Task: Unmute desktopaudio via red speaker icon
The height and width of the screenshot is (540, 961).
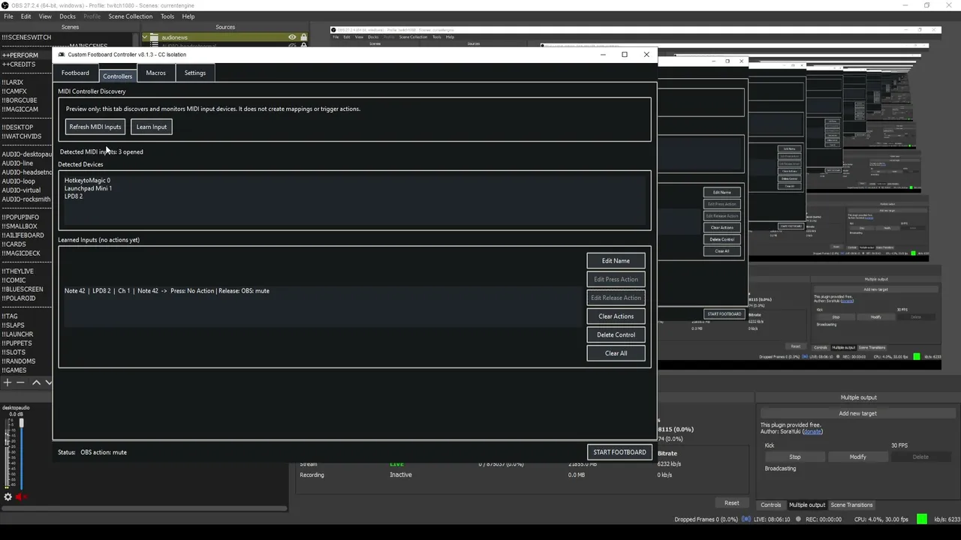Action: point(21,496)
